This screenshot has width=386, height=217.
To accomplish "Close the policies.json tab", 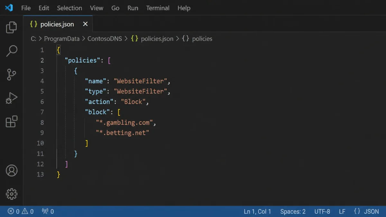I will click(x=85, y=24).
